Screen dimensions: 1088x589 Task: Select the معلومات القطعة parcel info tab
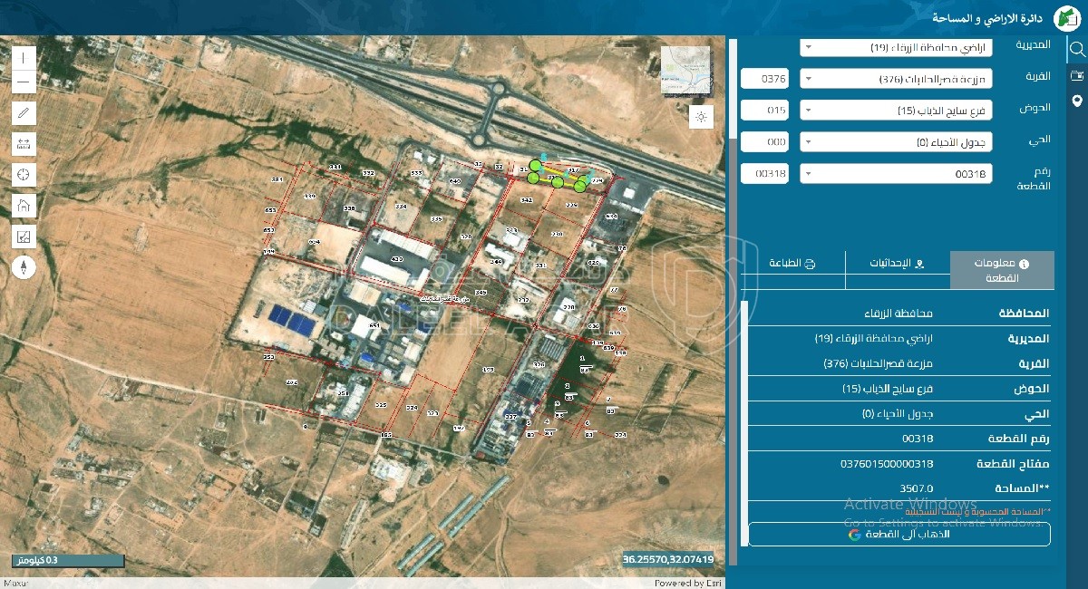pos(1002,270)
